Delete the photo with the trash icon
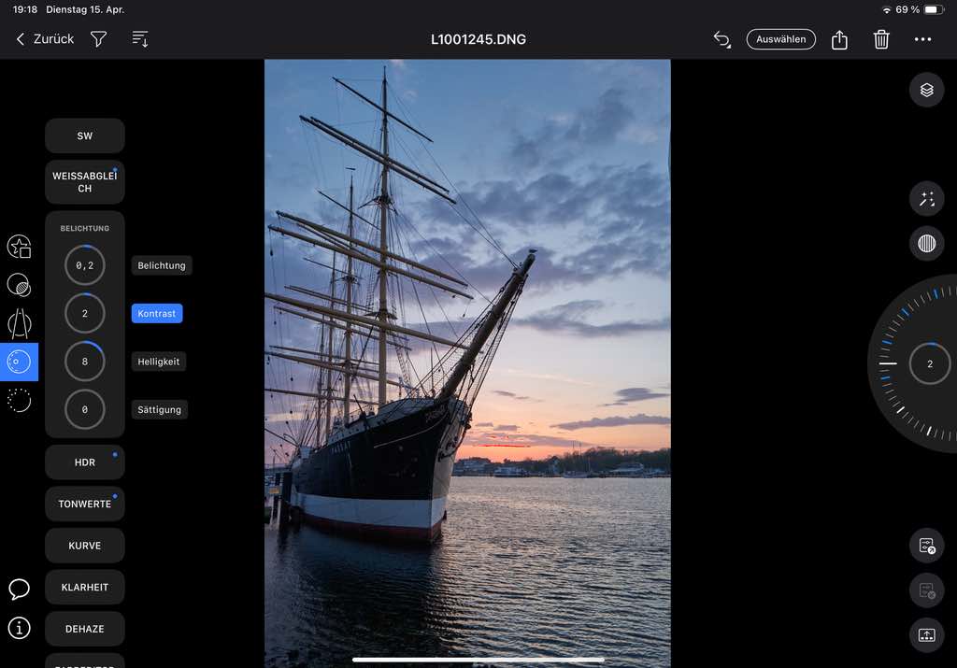The height and width of the screenshot is (668, 957). pyautogui.click(x=881, y=39)
